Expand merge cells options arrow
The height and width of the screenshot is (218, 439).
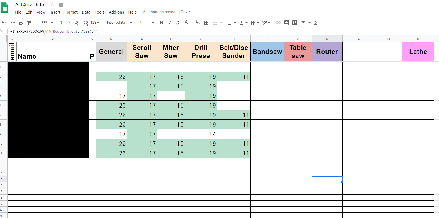click(x=221, y=23)
